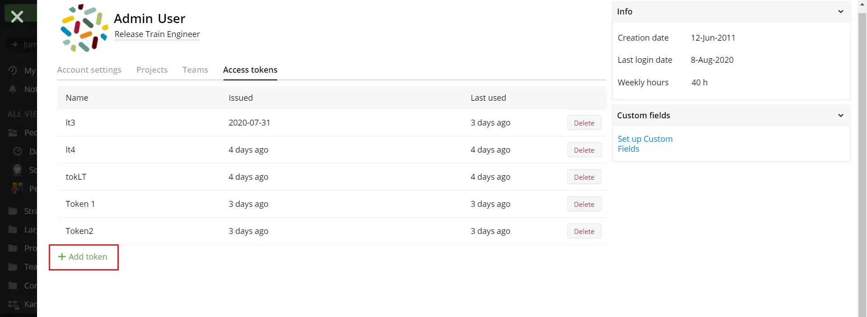Click the Release Train Engineer title field
The image size is (867, 317).
[157, 34]
